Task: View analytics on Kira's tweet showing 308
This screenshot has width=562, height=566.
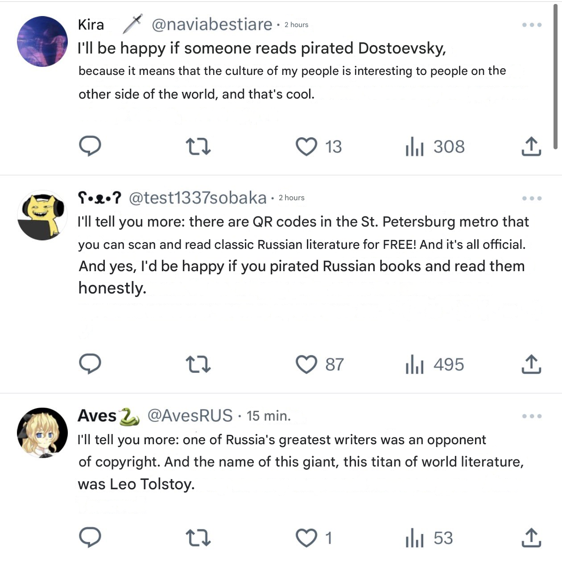Action: 414,146
